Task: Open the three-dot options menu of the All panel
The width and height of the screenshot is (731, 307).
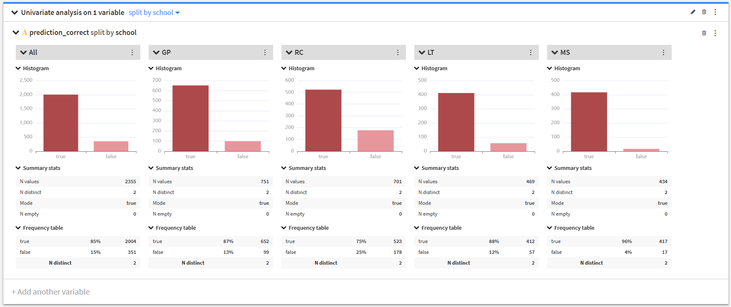Action: (132, 52)
